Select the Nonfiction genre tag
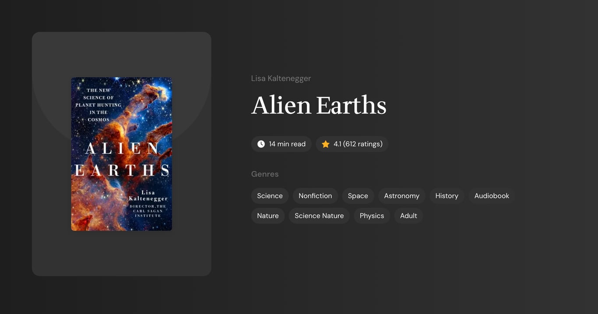 click(x=315, y=196)
